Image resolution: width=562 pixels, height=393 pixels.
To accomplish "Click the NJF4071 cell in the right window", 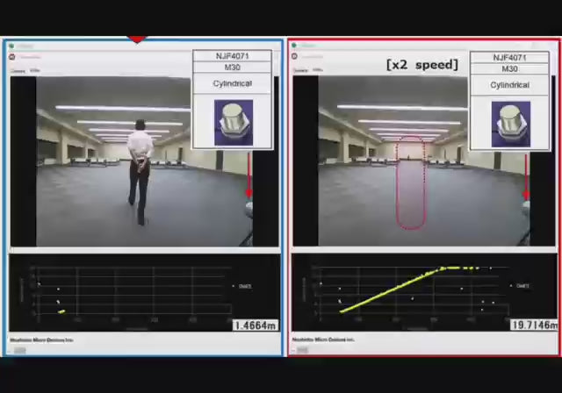I will click(x=509, y=58).
